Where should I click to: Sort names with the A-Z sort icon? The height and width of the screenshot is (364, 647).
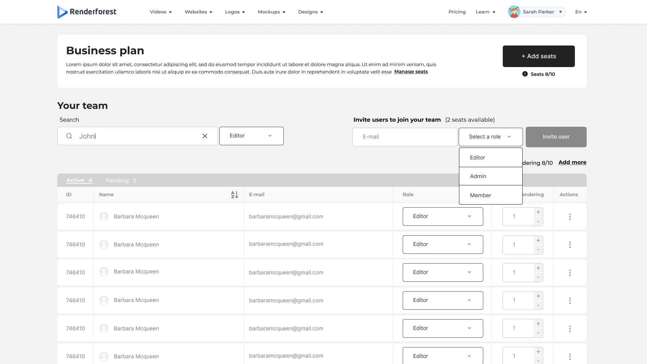click(x=235, y=194)
